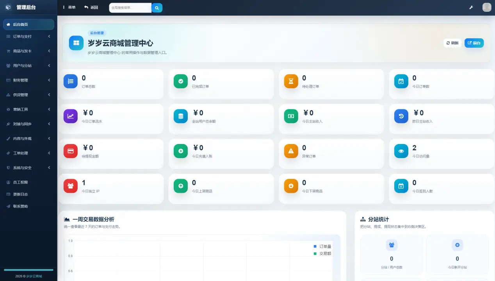Open the 前台 button
The image size is (495, 281).
pos(474,43)
